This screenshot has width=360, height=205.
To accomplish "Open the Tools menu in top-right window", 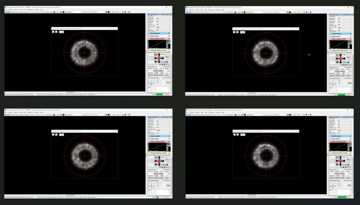I will pos(206,10).
